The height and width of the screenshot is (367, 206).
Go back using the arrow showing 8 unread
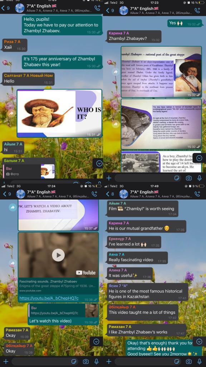(110, 194)
